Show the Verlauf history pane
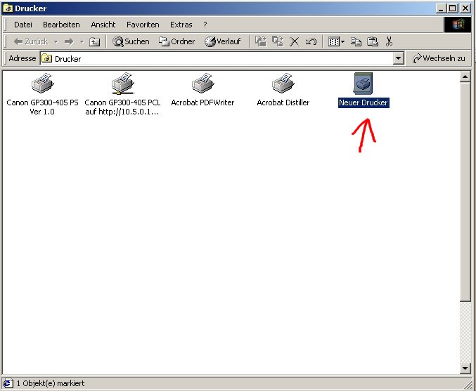The width and height of the screenshot is (476, 391). click(222, 41)
